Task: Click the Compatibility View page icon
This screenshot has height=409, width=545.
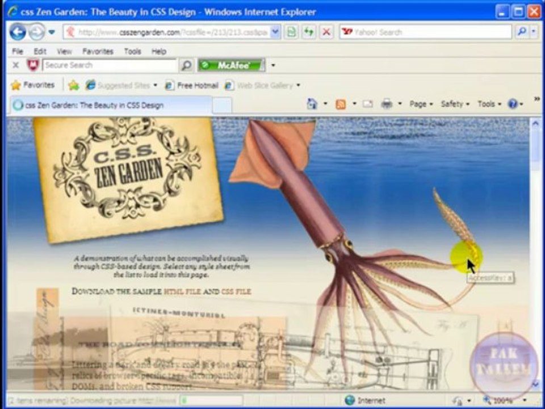Action: [291, 32]
